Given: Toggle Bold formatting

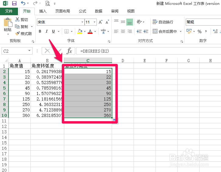Looking at the screenshot, I should (x=40, y=31).
